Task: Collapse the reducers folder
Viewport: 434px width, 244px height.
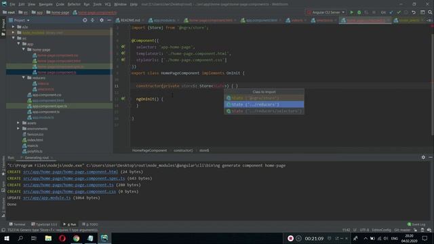Action: click(x=23, y=78)
